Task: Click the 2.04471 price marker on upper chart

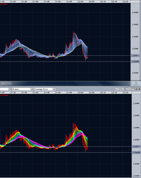Action: click(135, 56)
